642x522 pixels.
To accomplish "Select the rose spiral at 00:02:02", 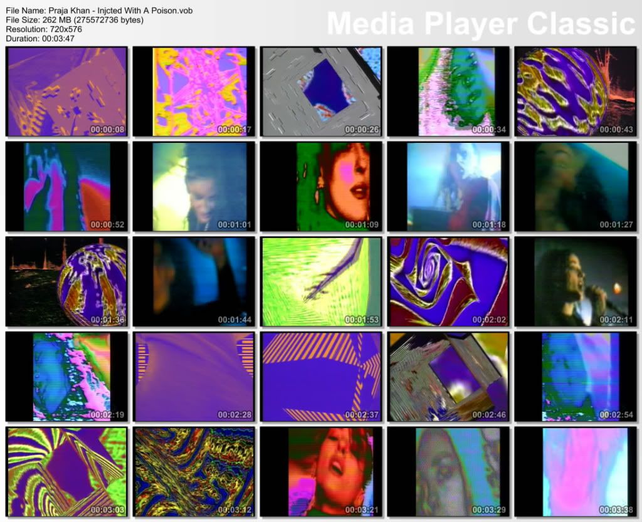I will pyautogui.click(x=448, y=281).
